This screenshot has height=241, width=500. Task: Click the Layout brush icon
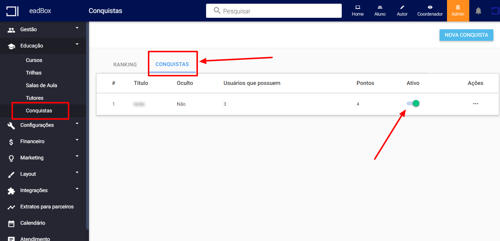[x=11, y=174]
